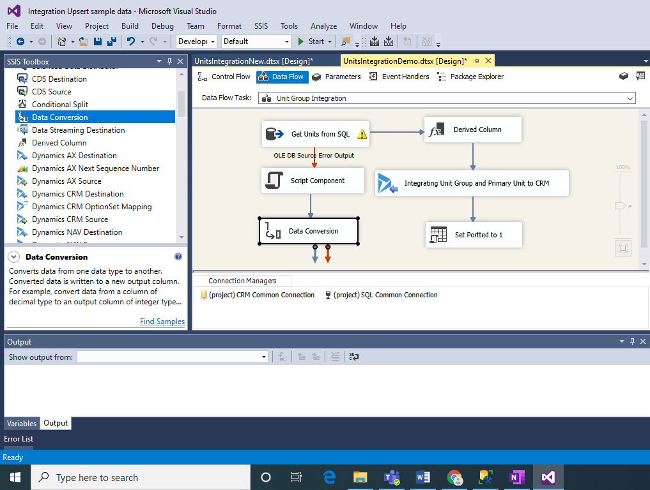Select Dynamics AX Next Sequence Number item
Image resolution: width=650 pixels, height=490 pixels.
tap(95, 168)
